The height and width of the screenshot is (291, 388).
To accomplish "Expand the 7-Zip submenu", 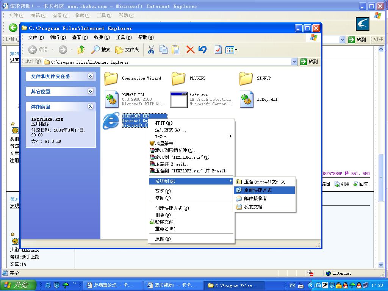I will 191,136.
